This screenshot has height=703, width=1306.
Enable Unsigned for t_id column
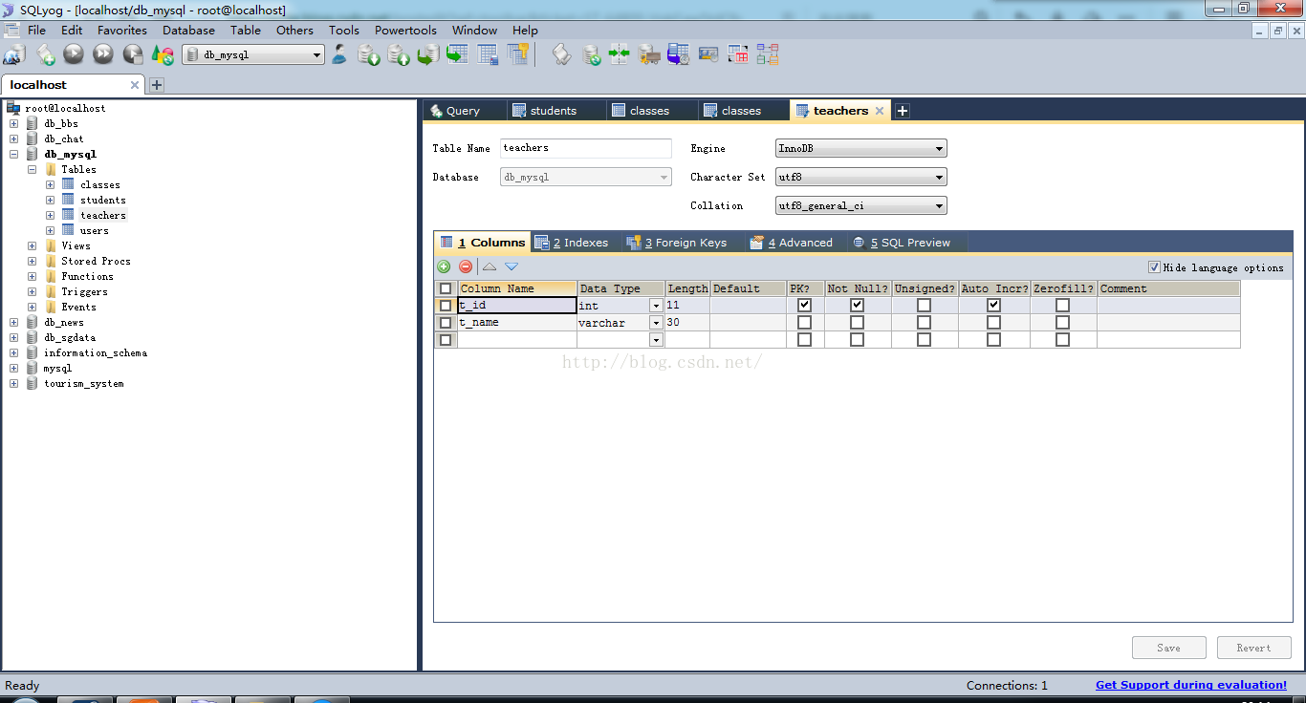coord(924,306)
